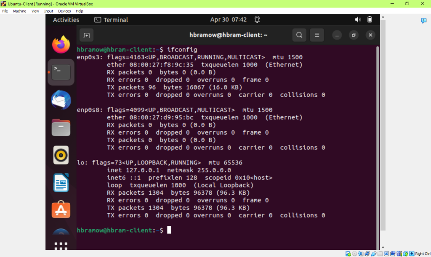
Task: Click the VM view scroll-up arrow
Action: [x=383, y=17]
